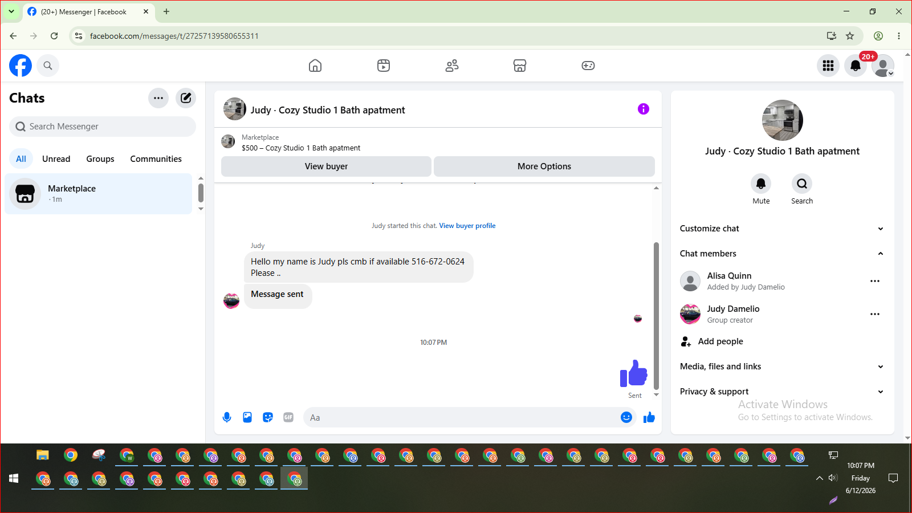
Task: Click the address bar URL
Action: [174, 36]
